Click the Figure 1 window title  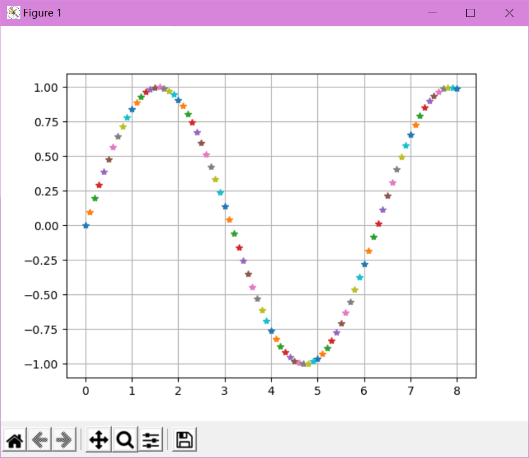(42, 13)
